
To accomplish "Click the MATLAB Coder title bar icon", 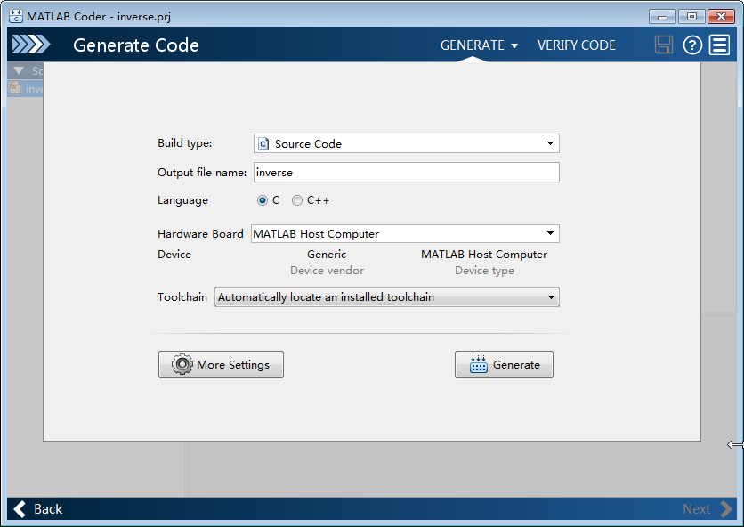I will [x=16, y=16].
